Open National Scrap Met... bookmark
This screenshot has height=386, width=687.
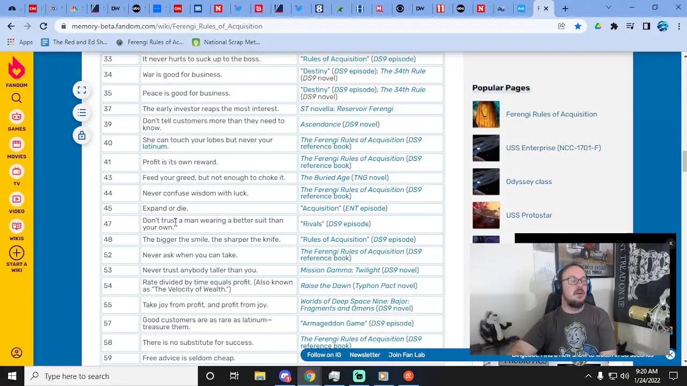tap(226, 42)
